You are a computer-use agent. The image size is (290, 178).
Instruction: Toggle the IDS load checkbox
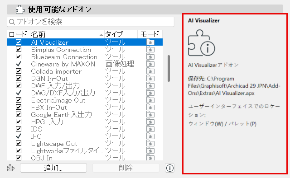pos(19,129)
